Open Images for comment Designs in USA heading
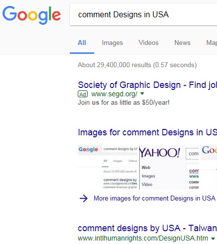The height and width of the screenshot is (244, 217). click(x=147, y=132)
